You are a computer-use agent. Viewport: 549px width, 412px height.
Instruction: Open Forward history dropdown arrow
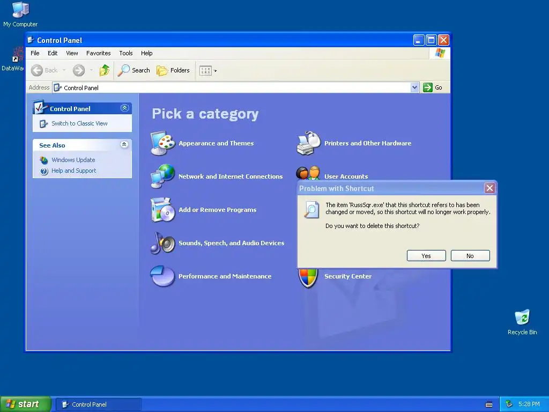click(x=91, y=70)
